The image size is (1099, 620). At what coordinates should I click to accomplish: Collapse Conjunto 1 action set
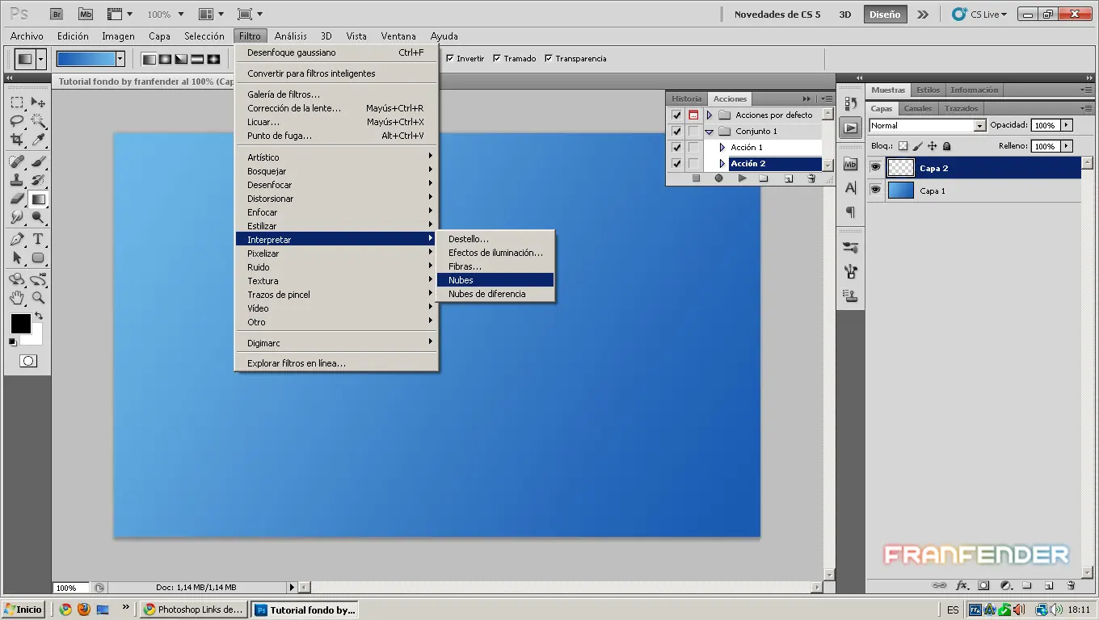click(x=710, y=131)
